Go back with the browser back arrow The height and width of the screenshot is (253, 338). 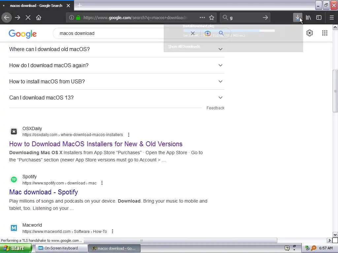7,18
